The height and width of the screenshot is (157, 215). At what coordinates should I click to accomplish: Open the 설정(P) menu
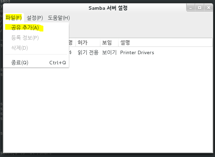(x=35, y=18)
